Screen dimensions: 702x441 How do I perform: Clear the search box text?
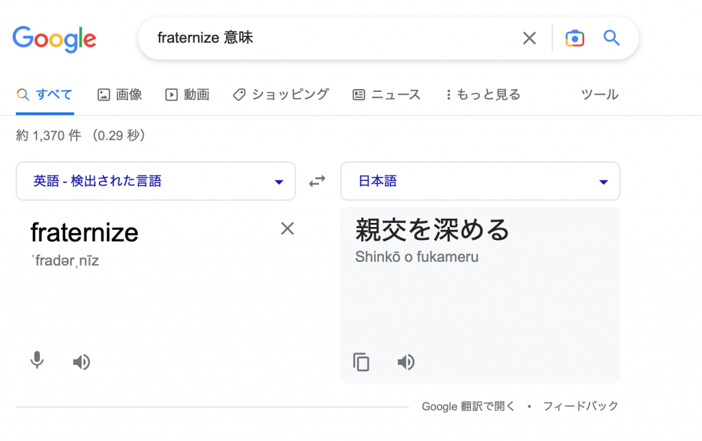click(x=529, y=38)
